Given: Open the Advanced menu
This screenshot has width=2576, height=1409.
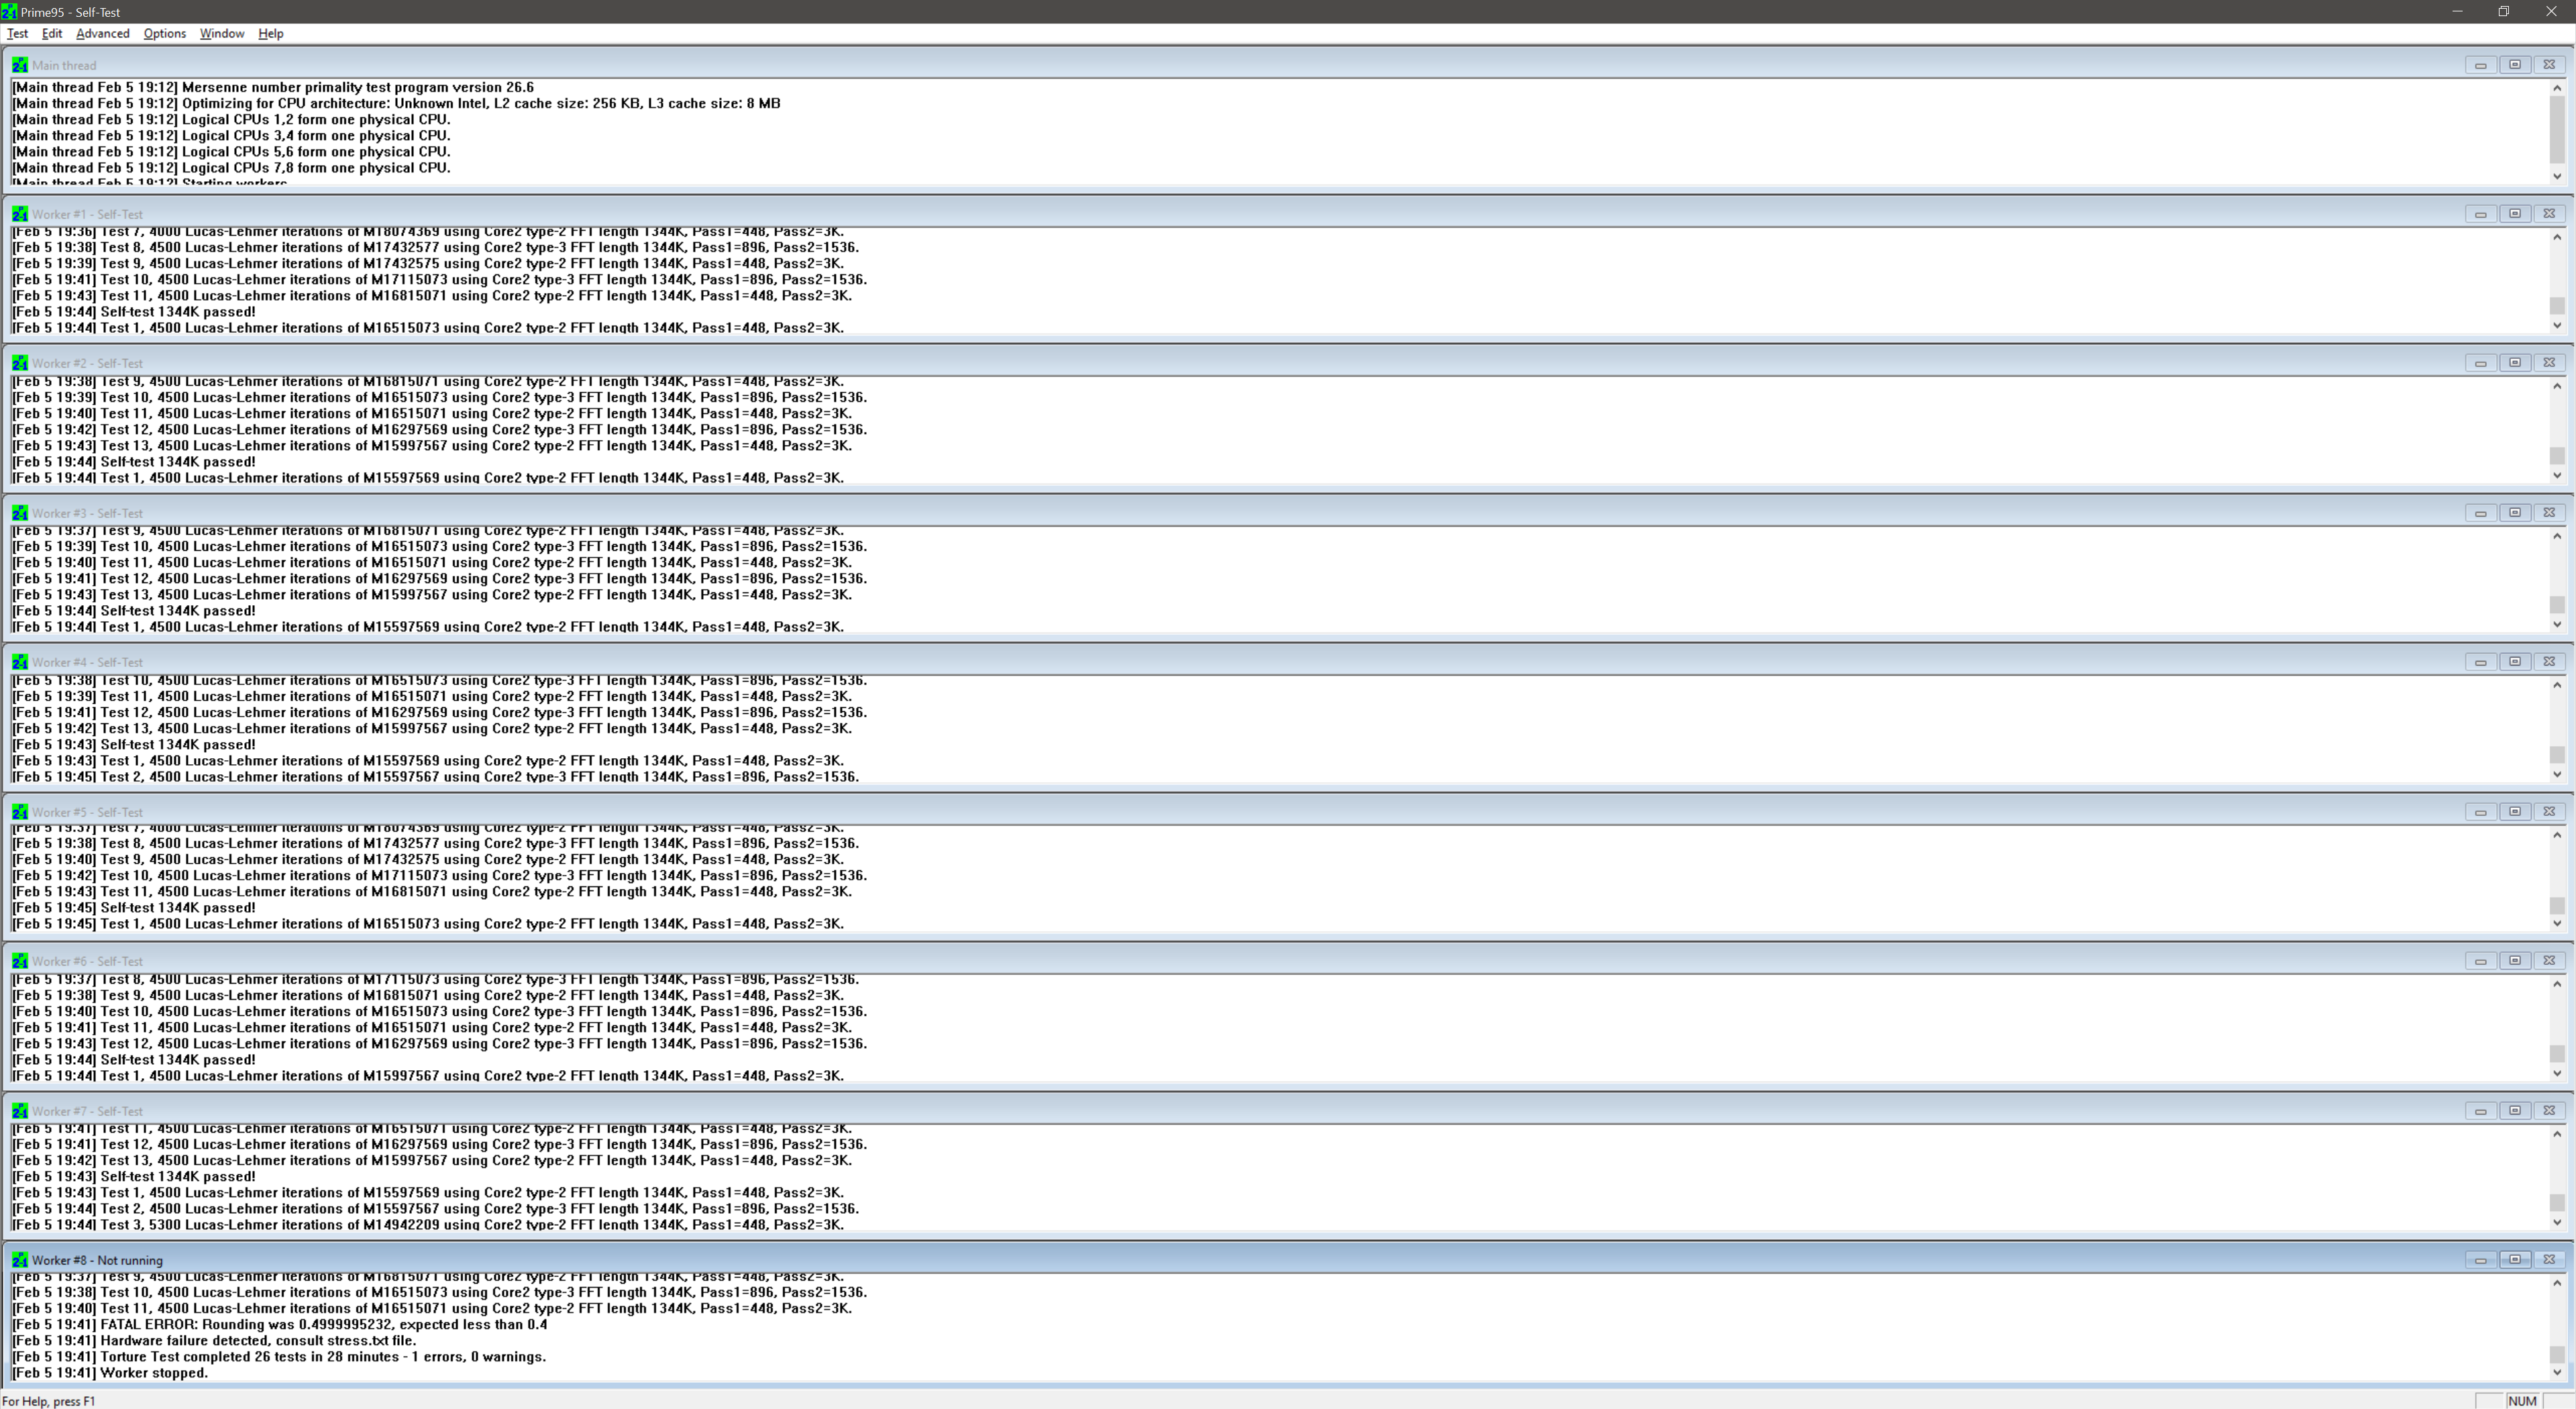Looking at the screenshot, I should (102, 33).
